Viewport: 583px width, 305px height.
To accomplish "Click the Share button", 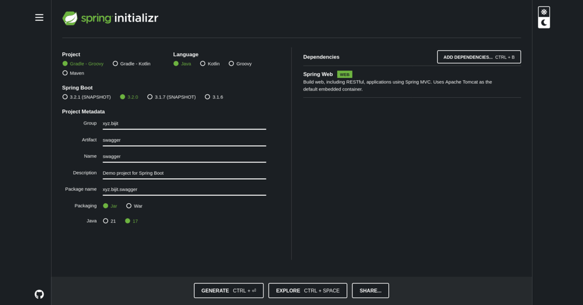I will coord(370,291).
